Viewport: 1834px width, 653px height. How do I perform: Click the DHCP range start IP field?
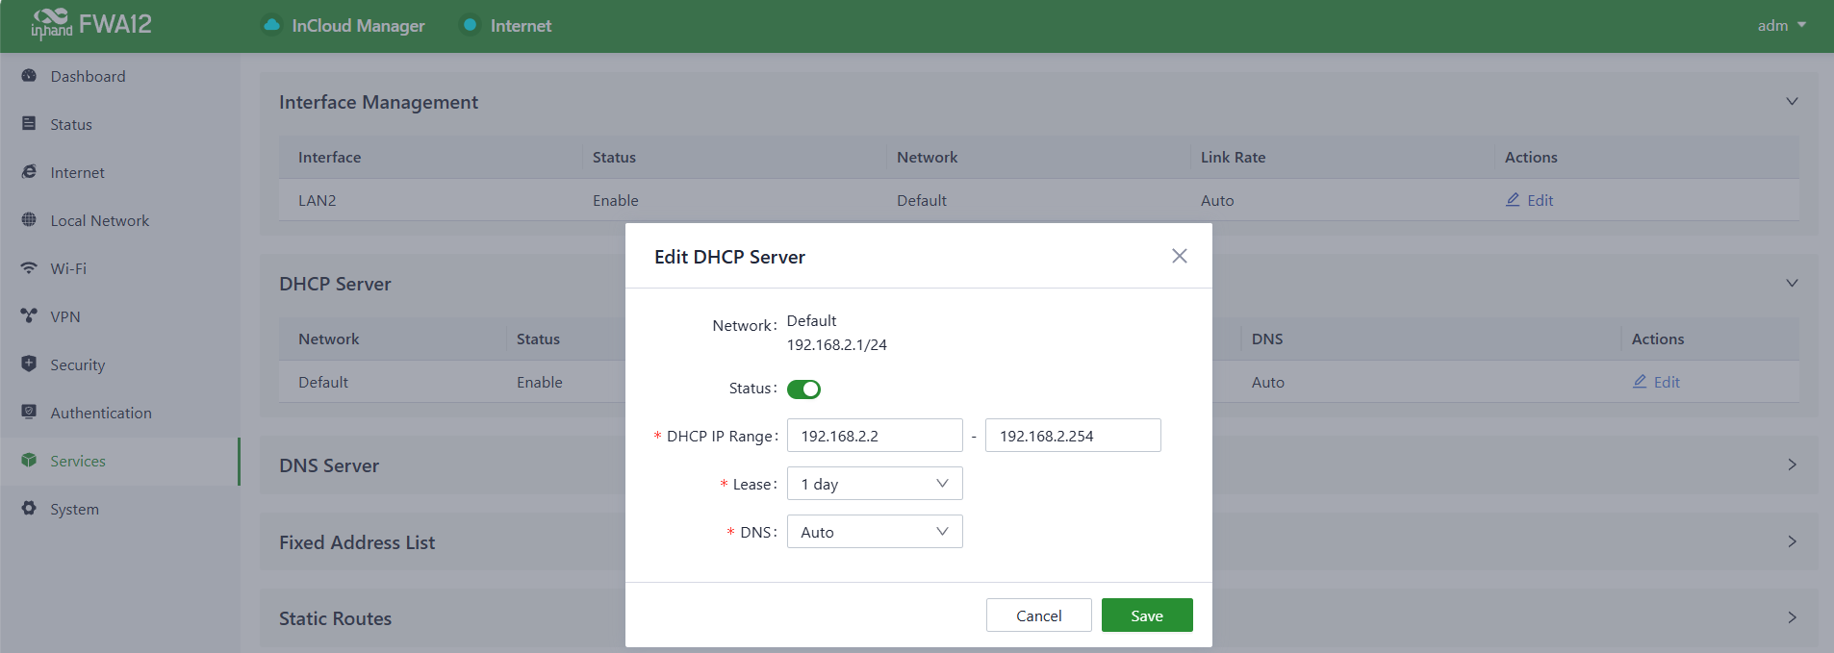tap(874, 436)
